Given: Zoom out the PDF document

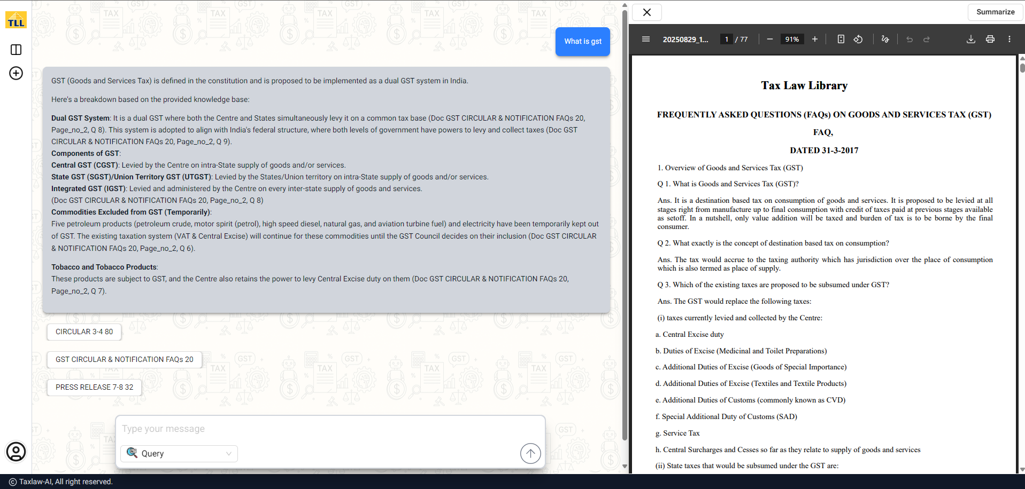Looking at the screenshot, I should point(769,39).
